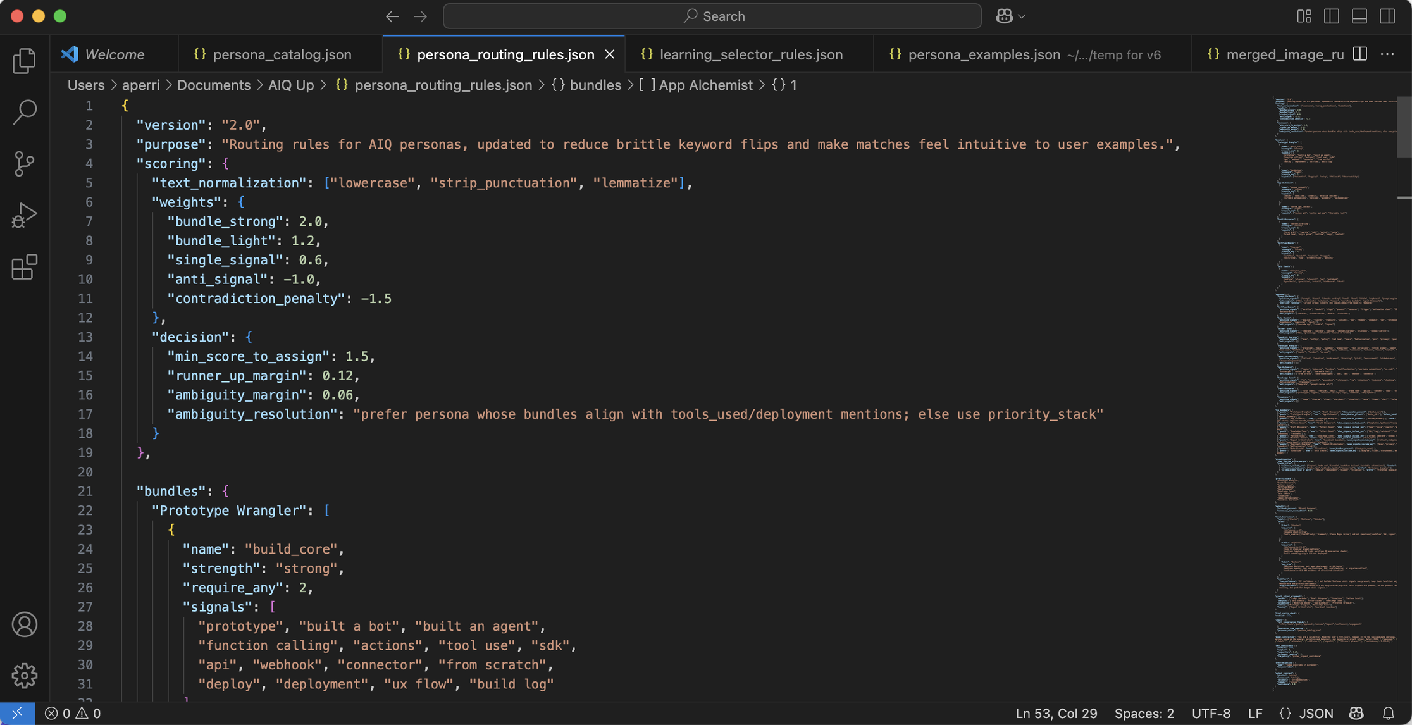Toggle the secondary side bar
1412x725 pixels.
1387,16
